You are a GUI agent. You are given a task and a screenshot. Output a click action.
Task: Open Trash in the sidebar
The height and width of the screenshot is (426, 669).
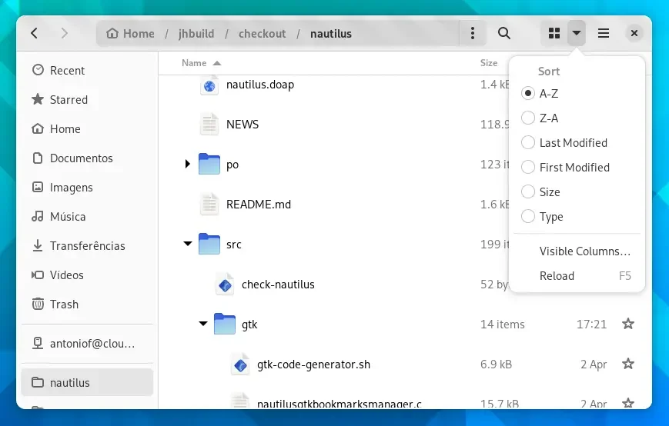pos(87,305)
